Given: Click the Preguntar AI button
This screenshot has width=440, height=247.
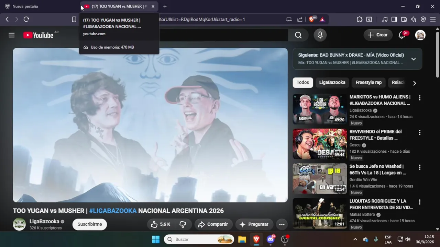Looking at the screenshot, I should [254, 224].
